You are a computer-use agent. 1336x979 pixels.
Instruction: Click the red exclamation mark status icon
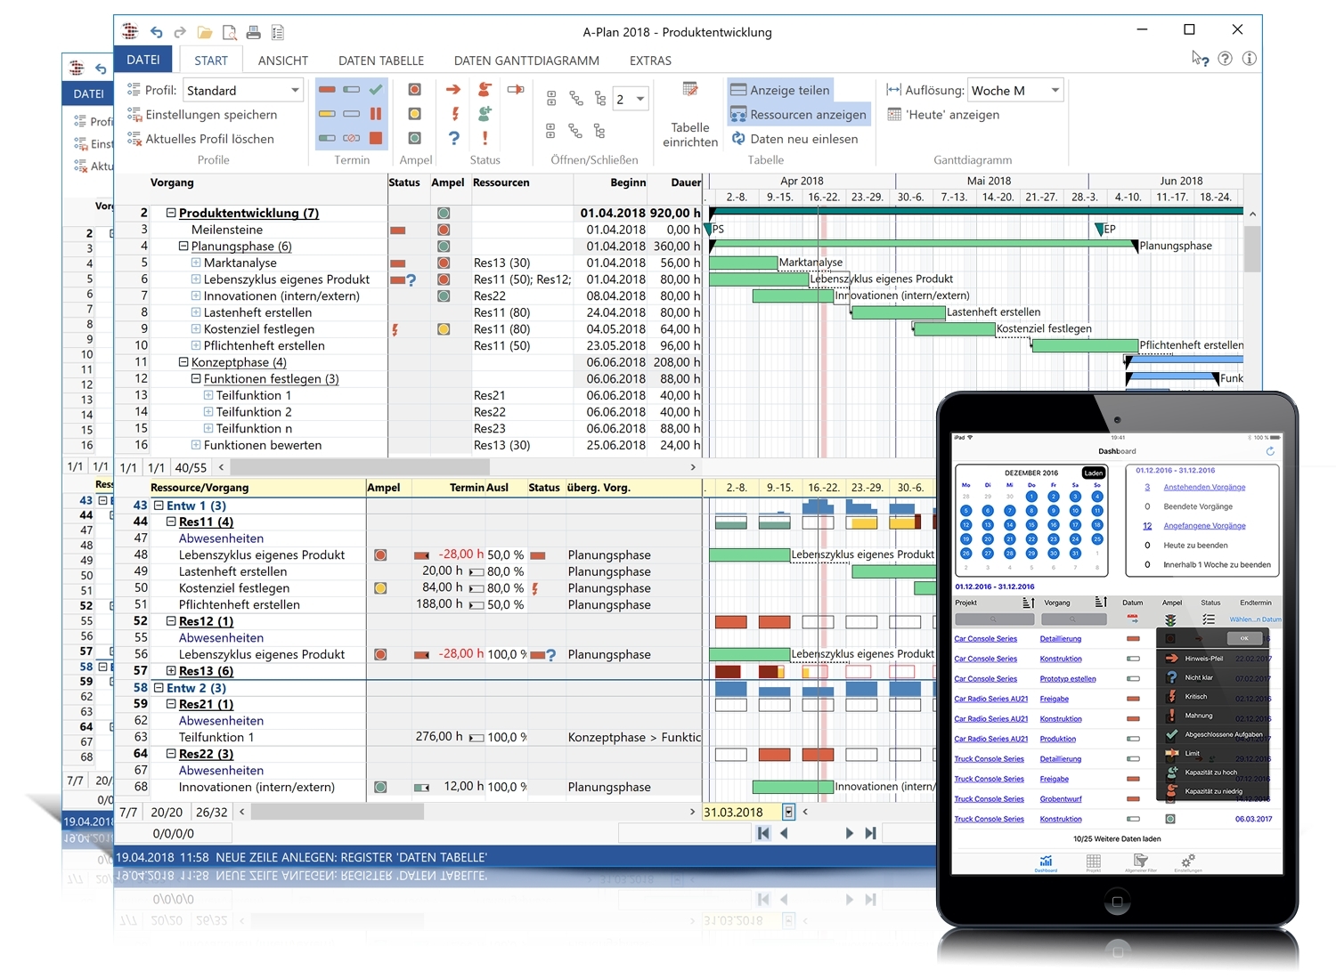coord(485,138)
